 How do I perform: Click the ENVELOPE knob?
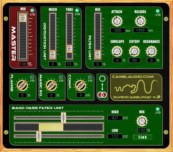click(117, 51)
